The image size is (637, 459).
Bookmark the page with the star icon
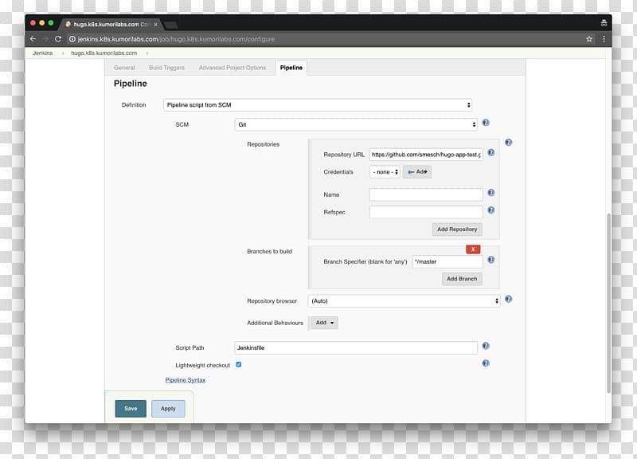click(589, 39)
